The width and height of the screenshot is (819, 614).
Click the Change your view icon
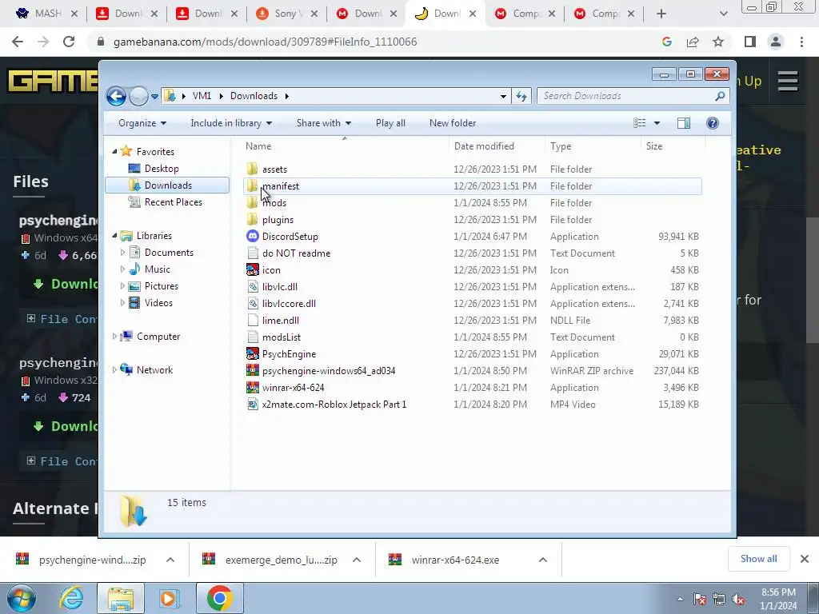pyautogui.click(x=640, y=123)
